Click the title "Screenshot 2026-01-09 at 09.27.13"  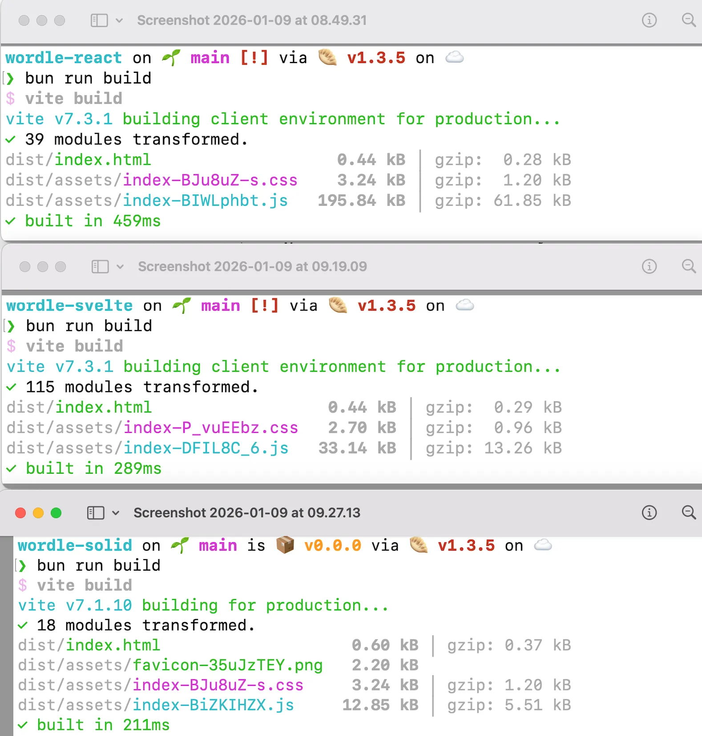[247, 513]
